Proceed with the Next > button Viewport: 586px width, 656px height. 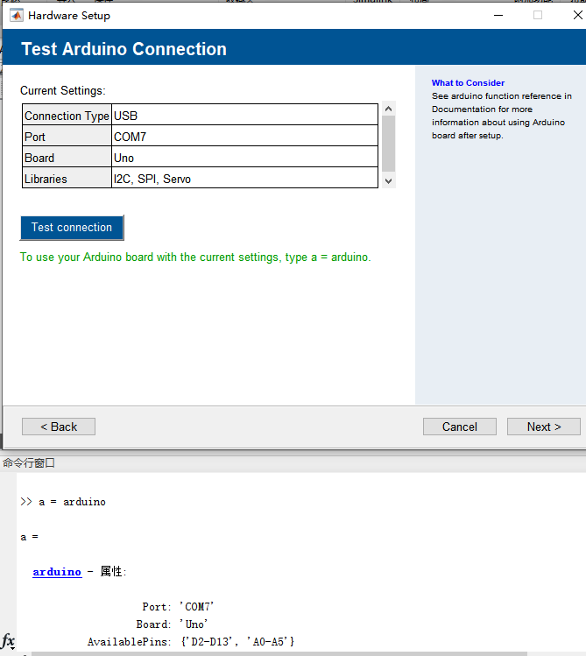tap(544, 427)
